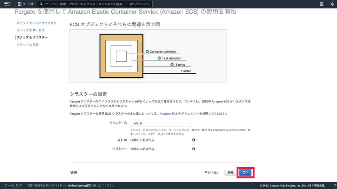
Task: Go to ステップ 2: サービス
Action: (31, 30)
